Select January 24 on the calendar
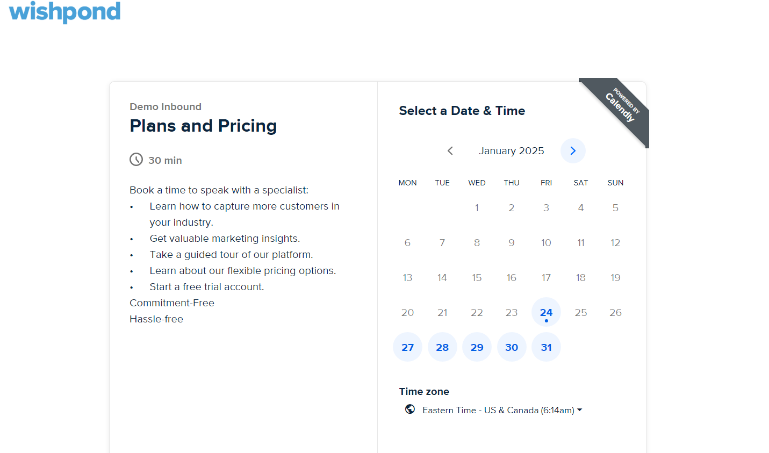The width and height of the screenshot is (769, 453). point(546,312)
